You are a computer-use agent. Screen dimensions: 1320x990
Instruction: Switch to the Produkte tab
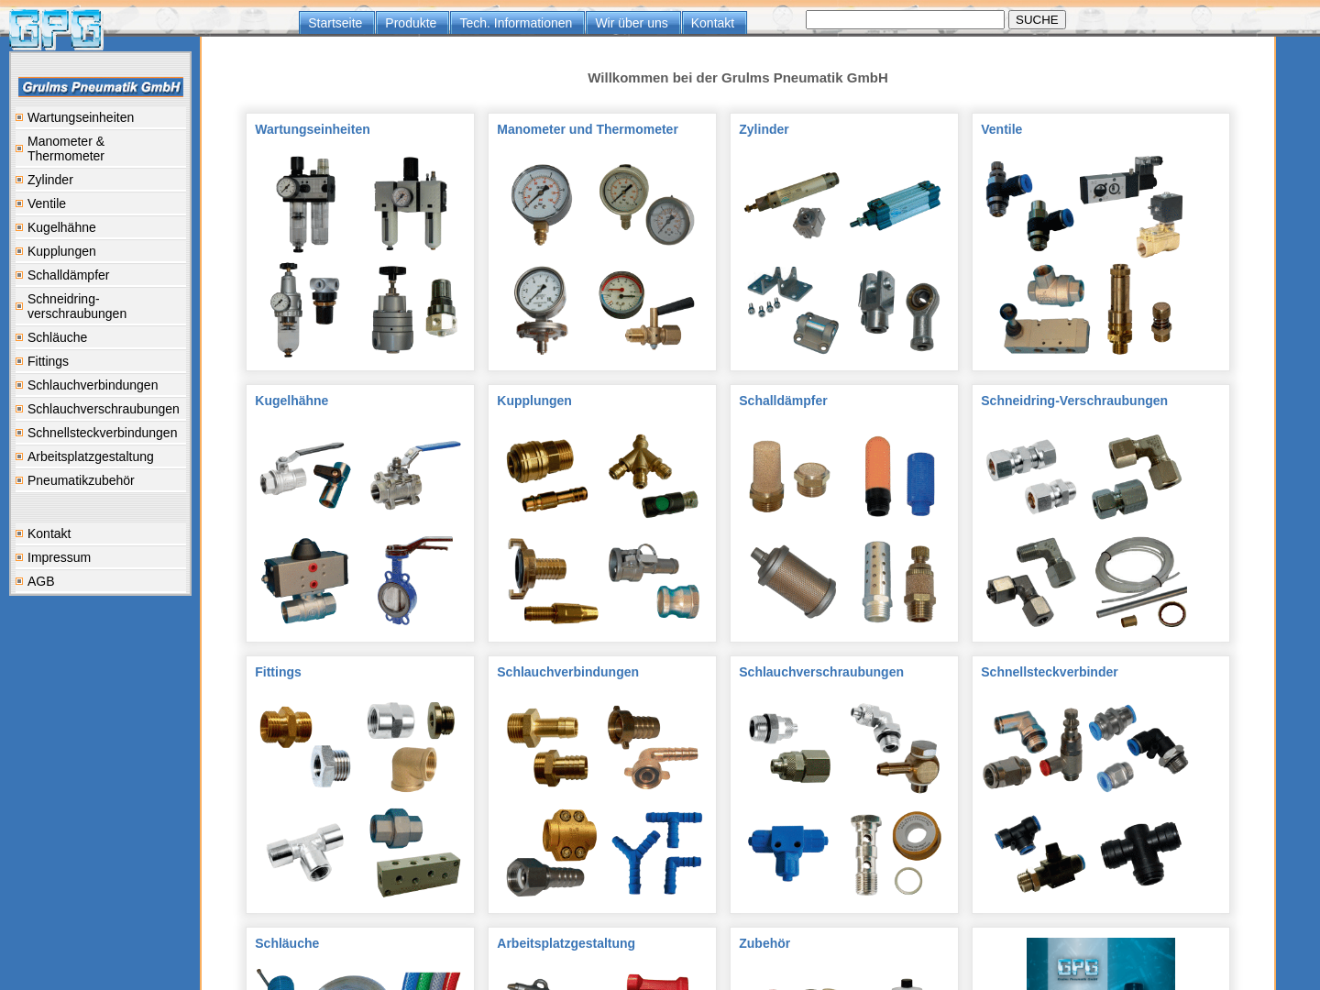[411, 23]
